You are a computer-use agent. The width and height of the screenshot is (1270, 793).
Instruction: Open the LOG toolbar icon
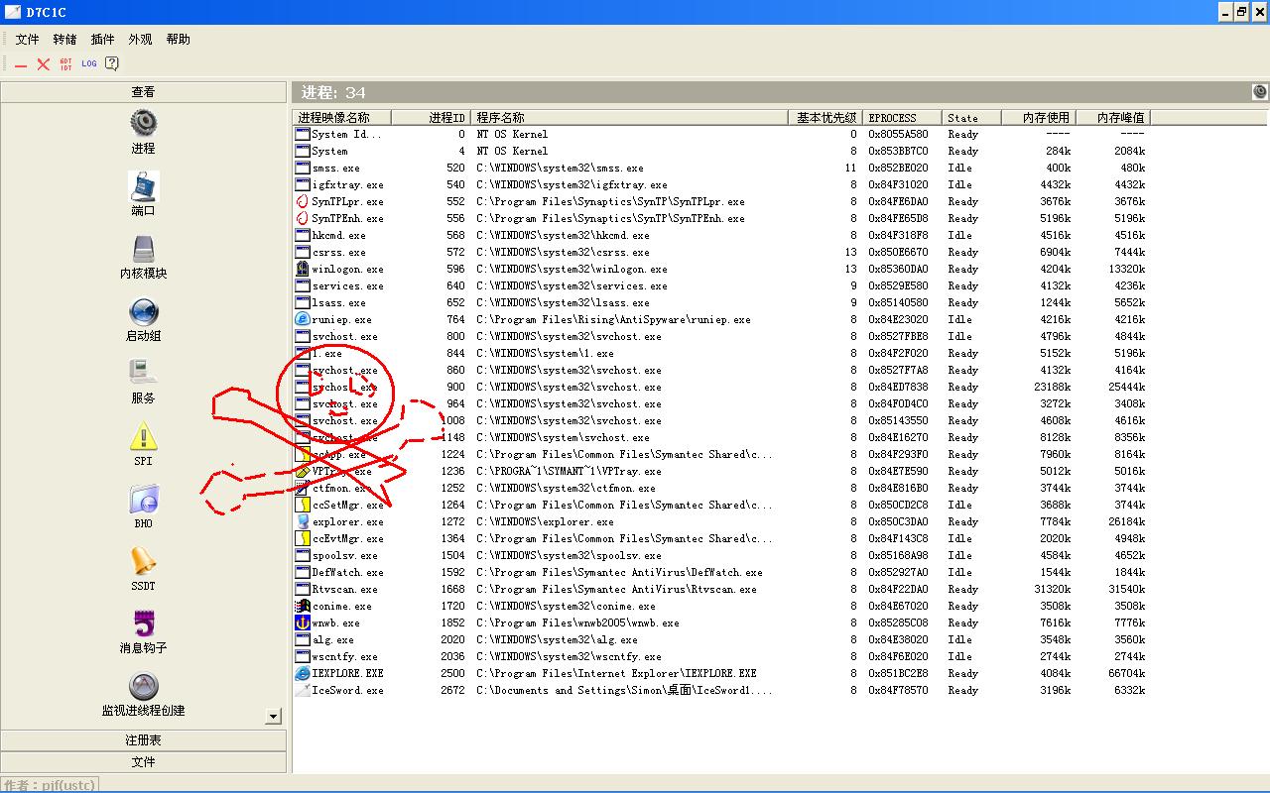[x=89, y=64]
